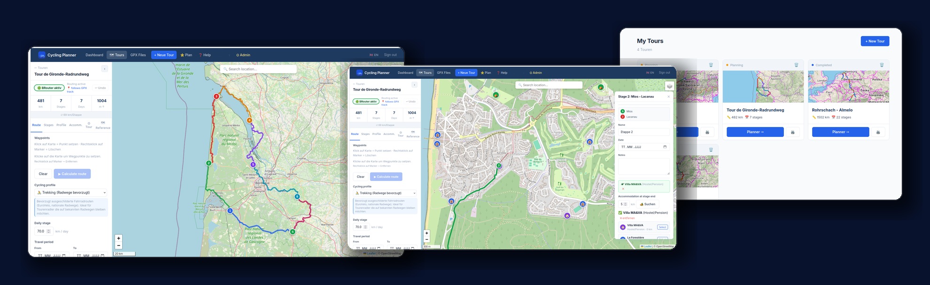Open Tour de Gironde-Radrundweg map thumbnail

(x=763, y=87)
